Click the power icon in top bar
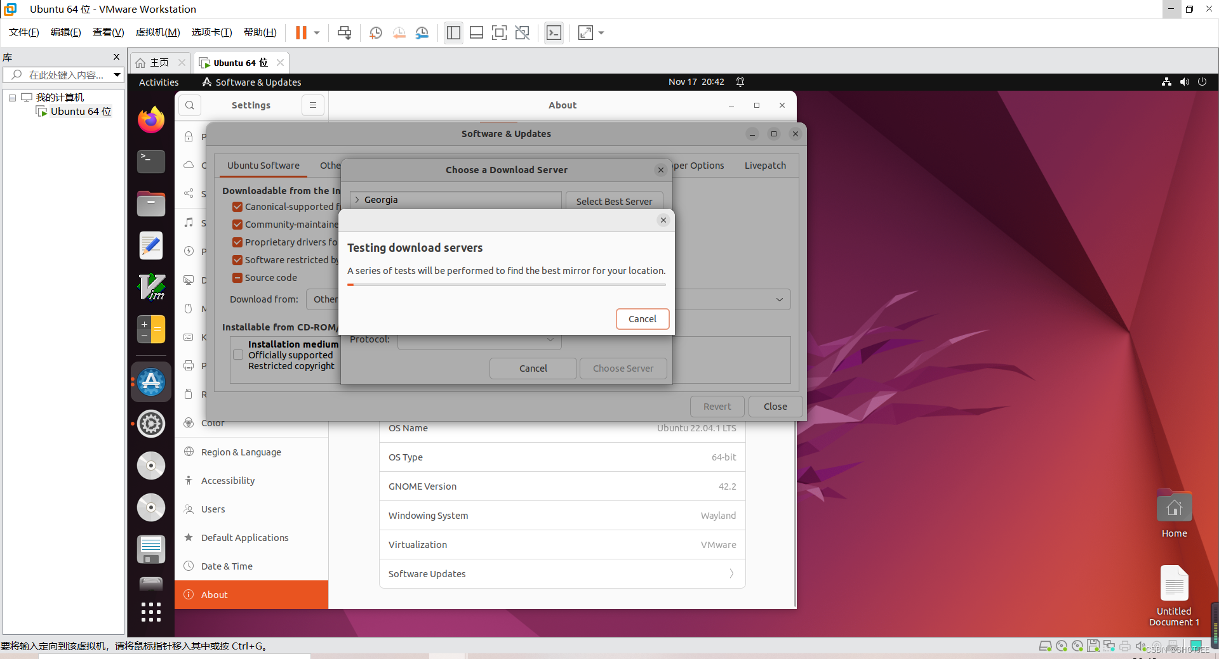The image size is (1219, 659). pos(1202,82)
